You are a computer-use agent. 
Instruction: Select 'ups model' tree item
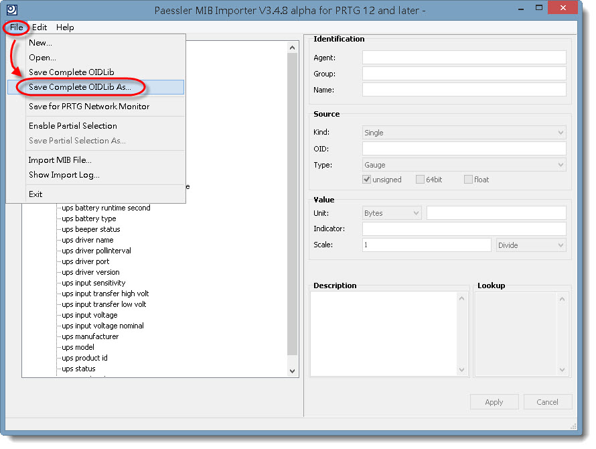[78, 347]
